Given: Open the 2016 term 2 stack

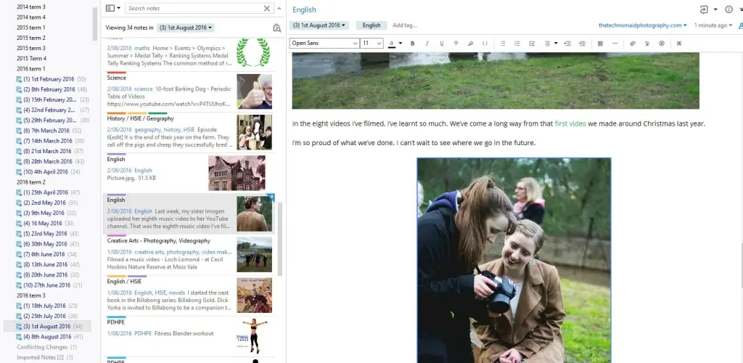Looking at the screenshot, I should click(x=31, y=182).
